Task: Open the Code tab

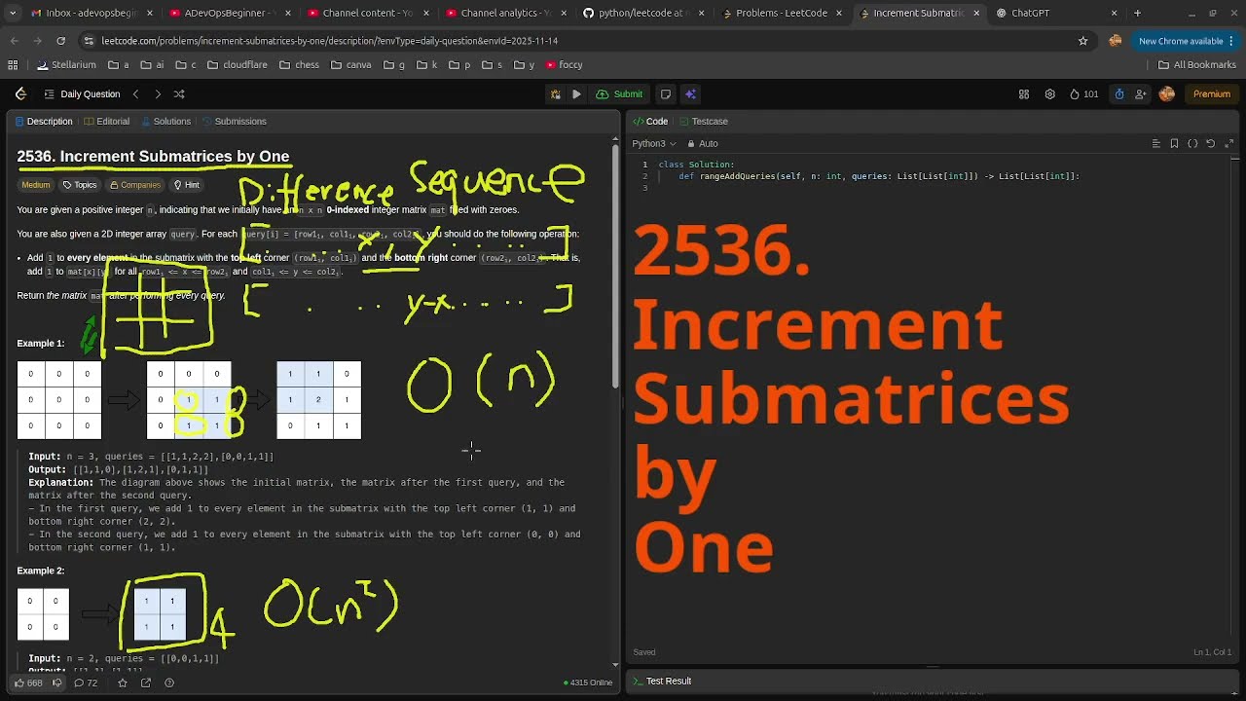Action: 650,122
